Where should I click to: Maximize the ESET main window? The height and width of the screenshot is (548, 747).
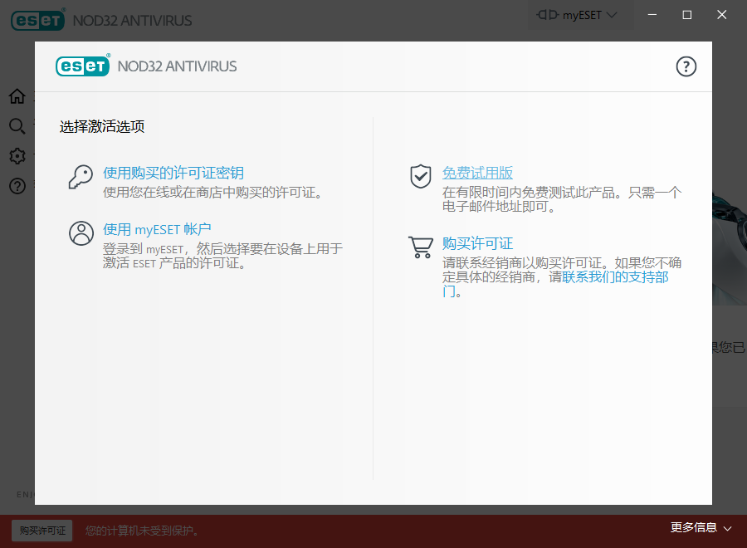point(687,15)
